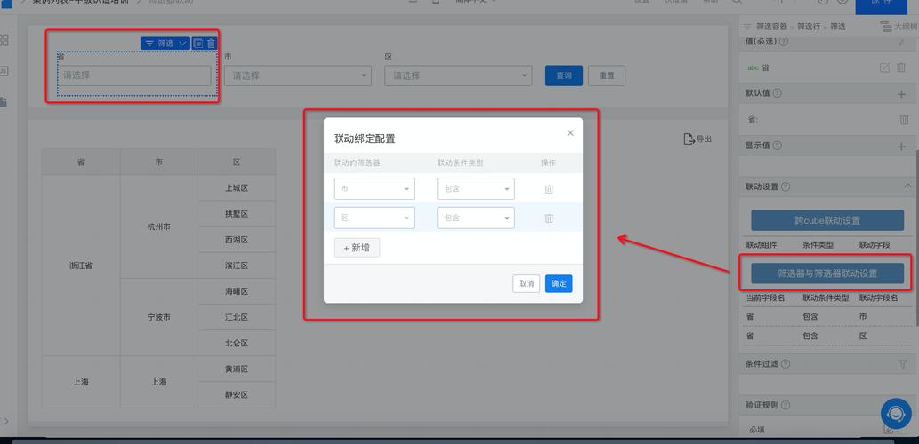Screen dimensions: 919x444
Task: Edit the abc 省 value field
Action: [x=884, y=67]
